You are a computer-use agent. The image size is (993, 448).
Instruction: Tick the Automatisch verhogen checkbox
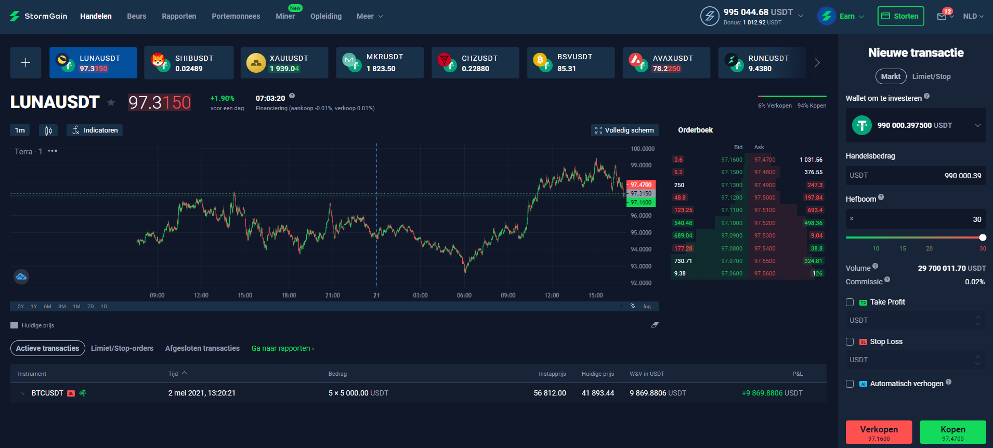850,384
